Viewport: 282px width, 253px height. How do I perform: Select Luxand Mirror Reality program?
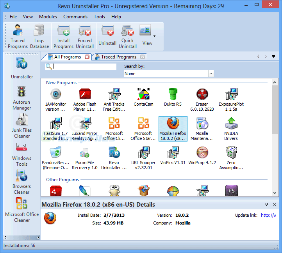pos(85,129)
